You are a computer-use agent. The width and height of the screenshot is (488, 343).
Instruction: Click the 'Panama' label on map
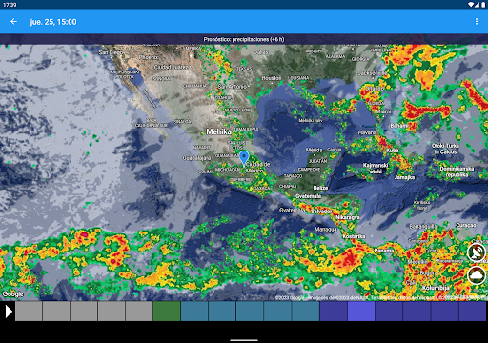[384, 251]
